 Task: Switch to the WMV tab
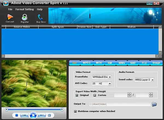pyautogui.click(x=122, y=63)
